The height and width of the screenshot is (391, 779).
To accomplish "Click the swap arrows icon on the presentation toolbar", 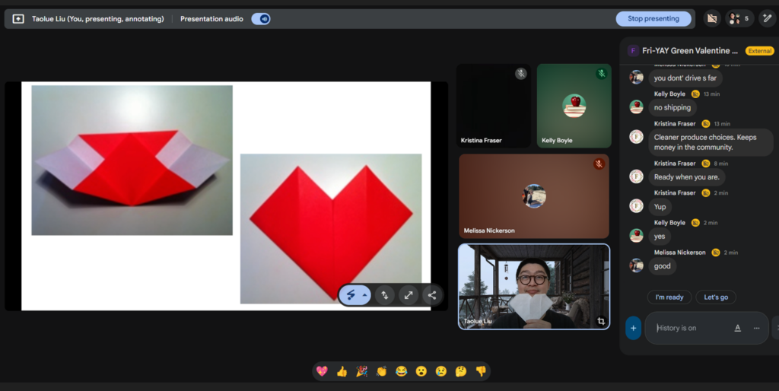I will pos(385,295).
